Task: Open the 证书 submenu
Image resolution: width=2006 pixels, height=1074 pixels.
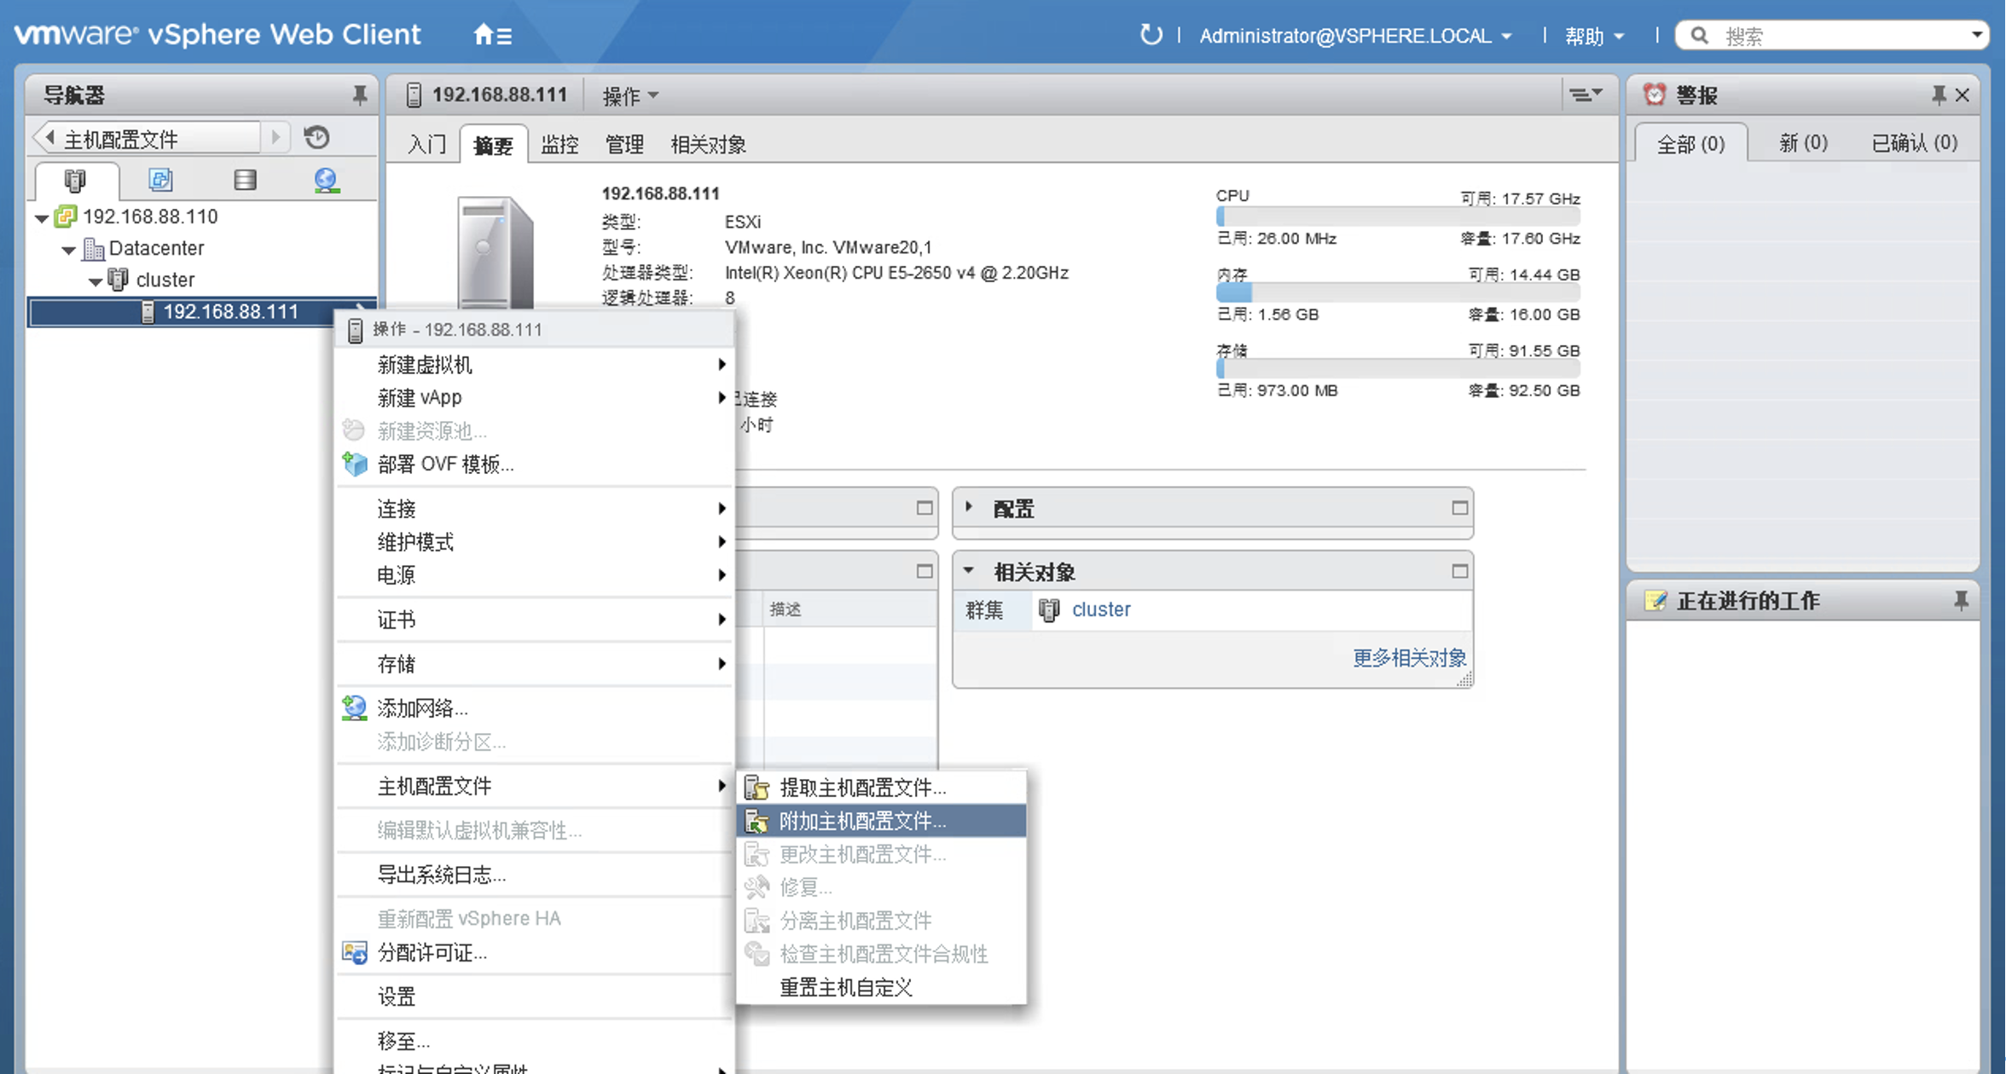Action: click(536, 620)
